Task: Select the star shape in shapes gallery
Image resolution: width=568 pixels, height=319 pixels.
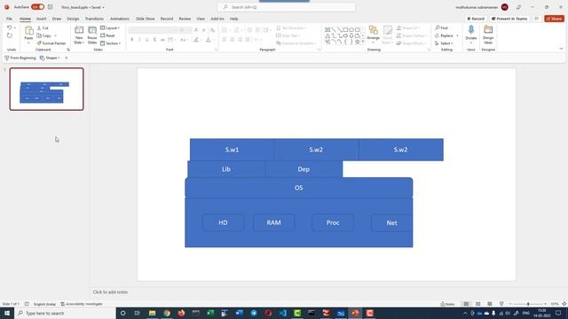Action: [357, 42]
